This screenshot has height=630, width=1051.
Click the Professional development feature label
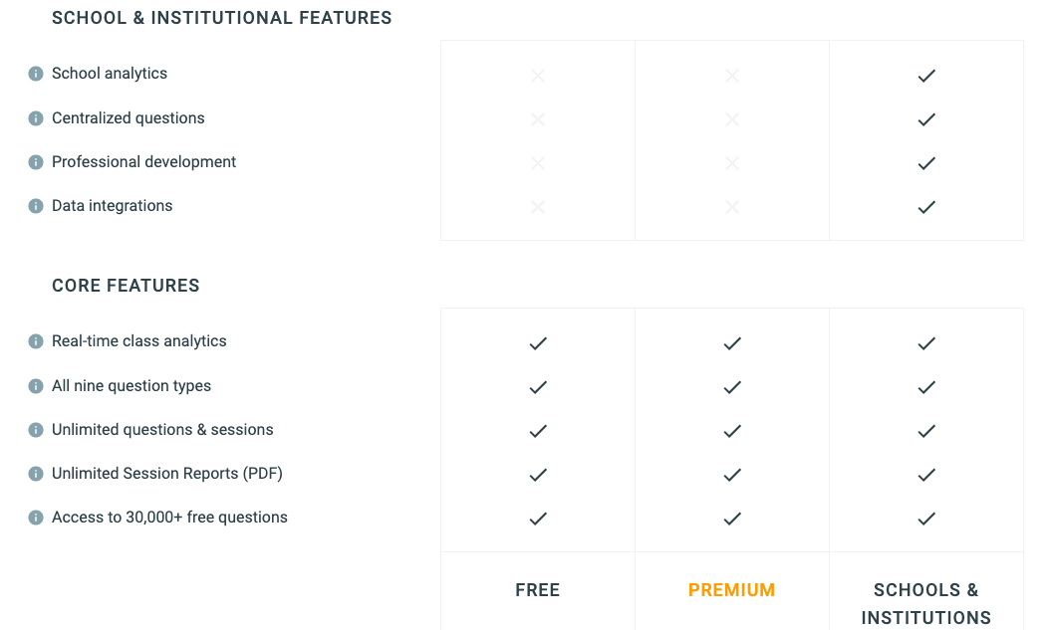[x=143, y=162]
